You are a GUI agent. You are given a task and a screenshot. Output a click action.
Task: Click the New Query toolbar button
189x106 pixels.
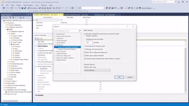click(33, 8)
